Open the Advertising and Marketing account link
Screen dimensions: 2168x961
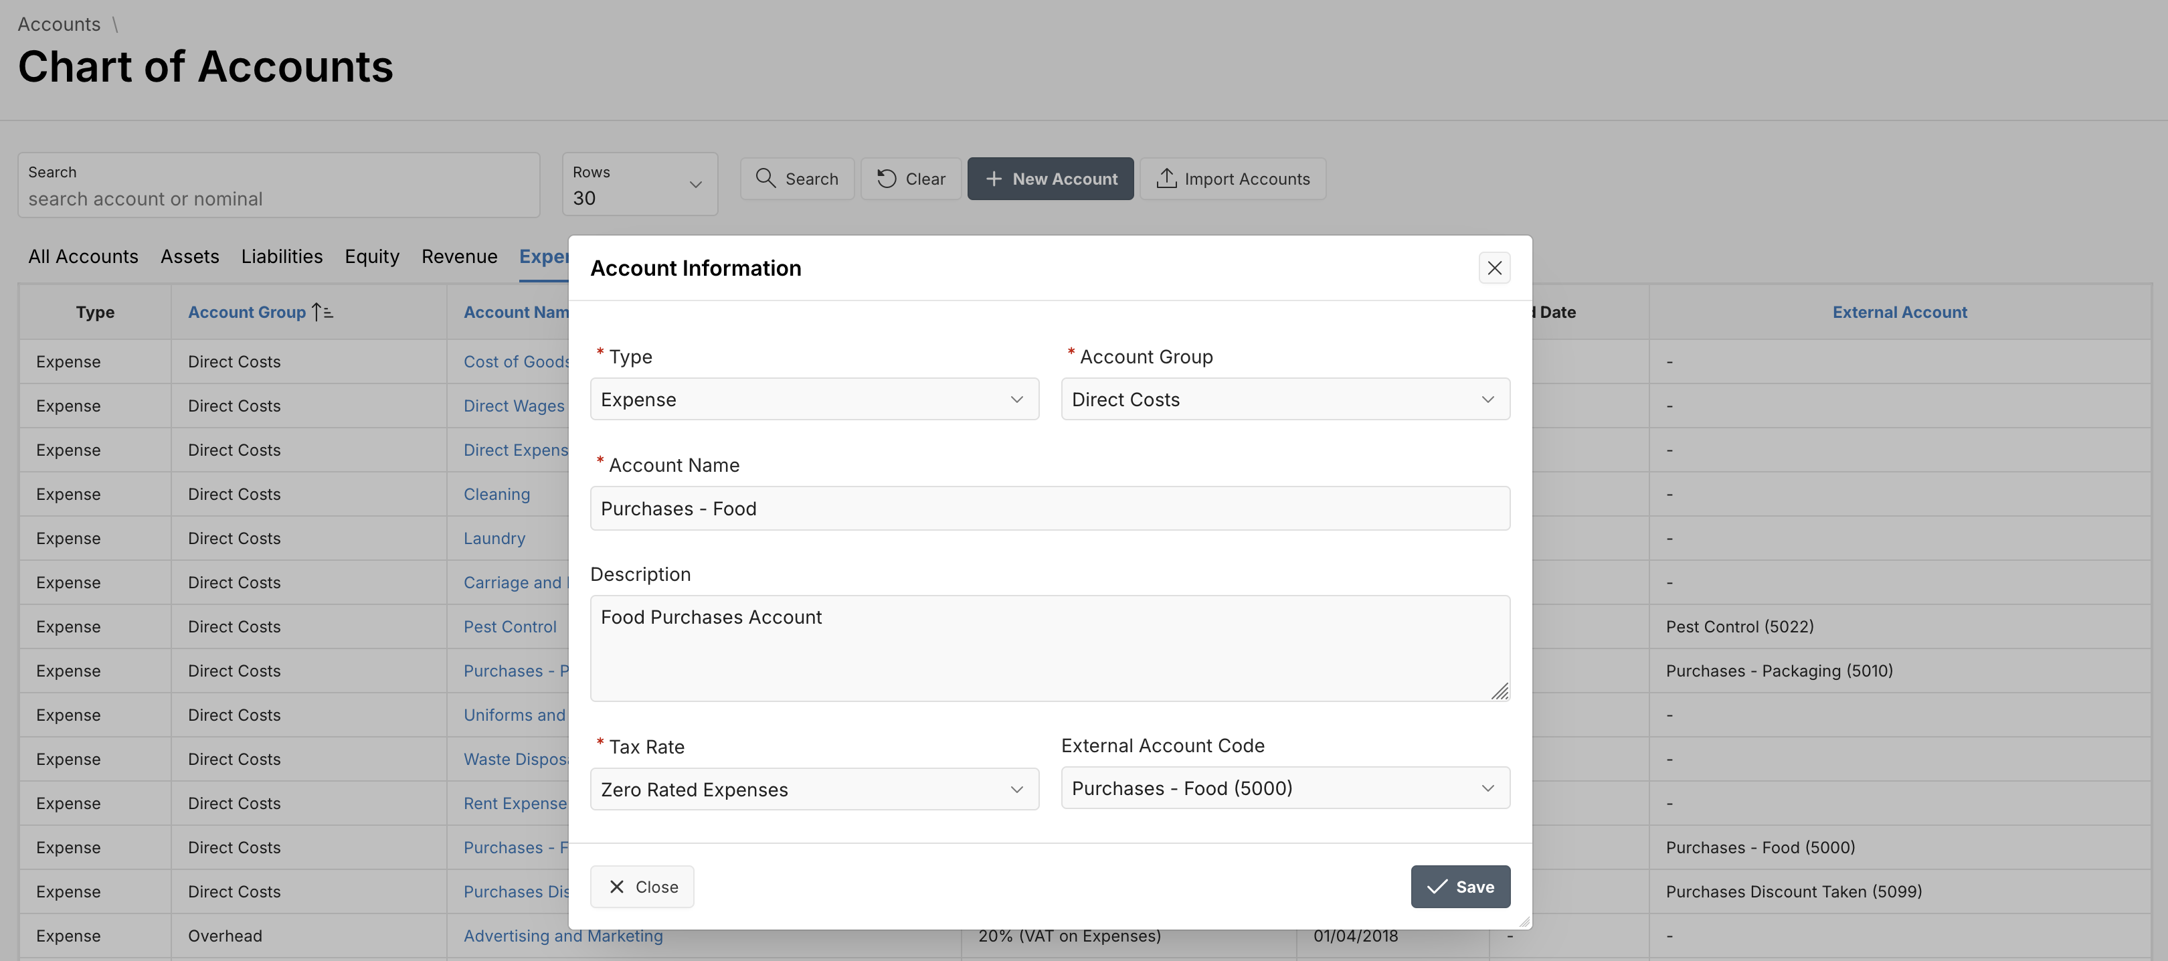click(x=563, y=936)
